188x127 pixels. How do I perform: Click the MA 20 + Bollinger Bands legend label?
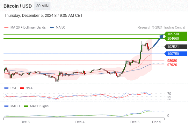pos(28,28)
